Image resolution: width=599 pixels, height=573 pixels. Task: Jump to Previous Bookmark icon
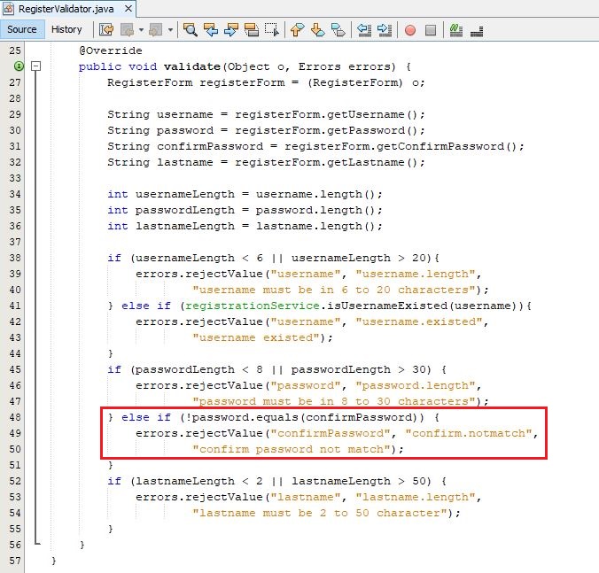click(297, 29)
